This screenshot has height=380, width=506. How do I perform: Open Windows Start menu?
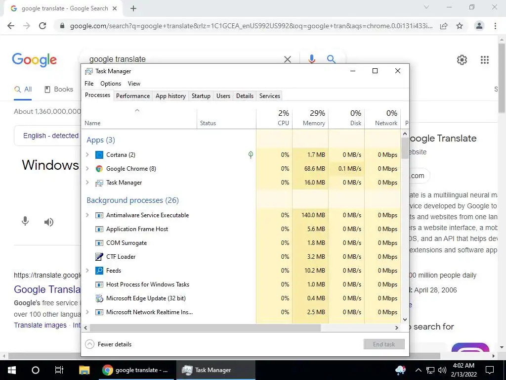coord(12,370)
